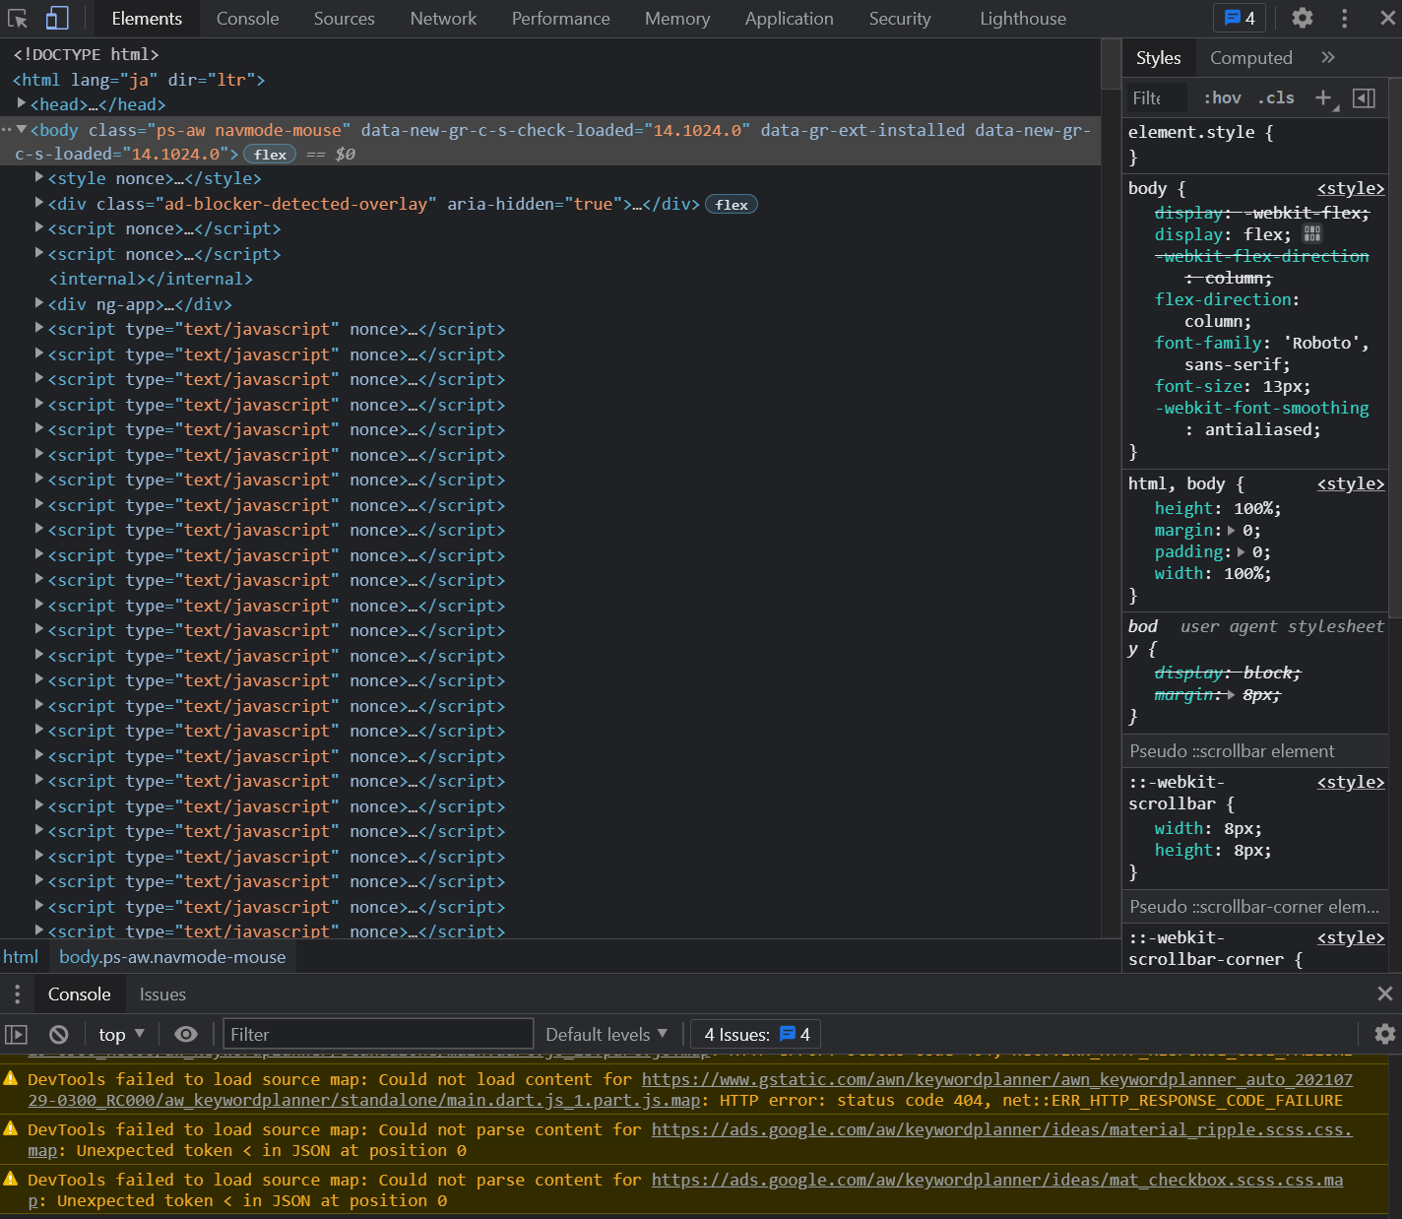Switch to the Console panel tab

point(247,19)
